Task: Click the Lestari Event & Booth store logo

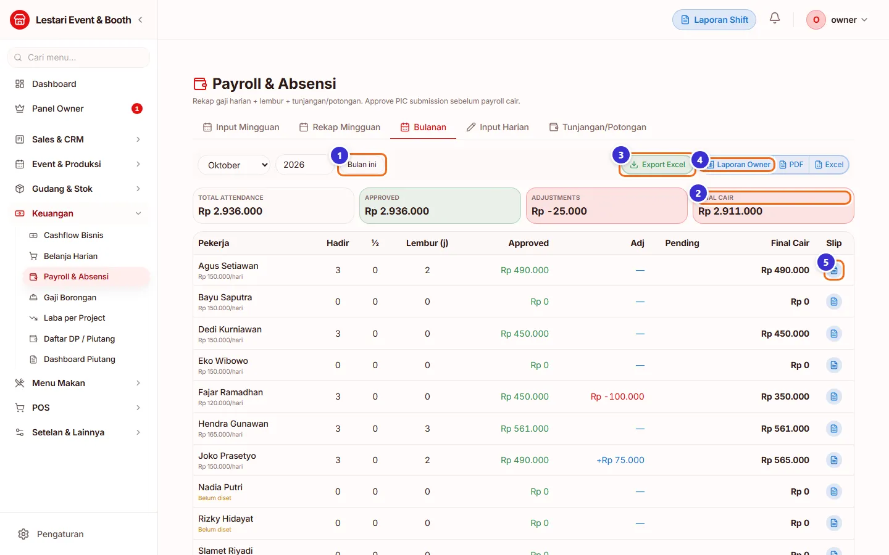Action: tap(20, 20)
